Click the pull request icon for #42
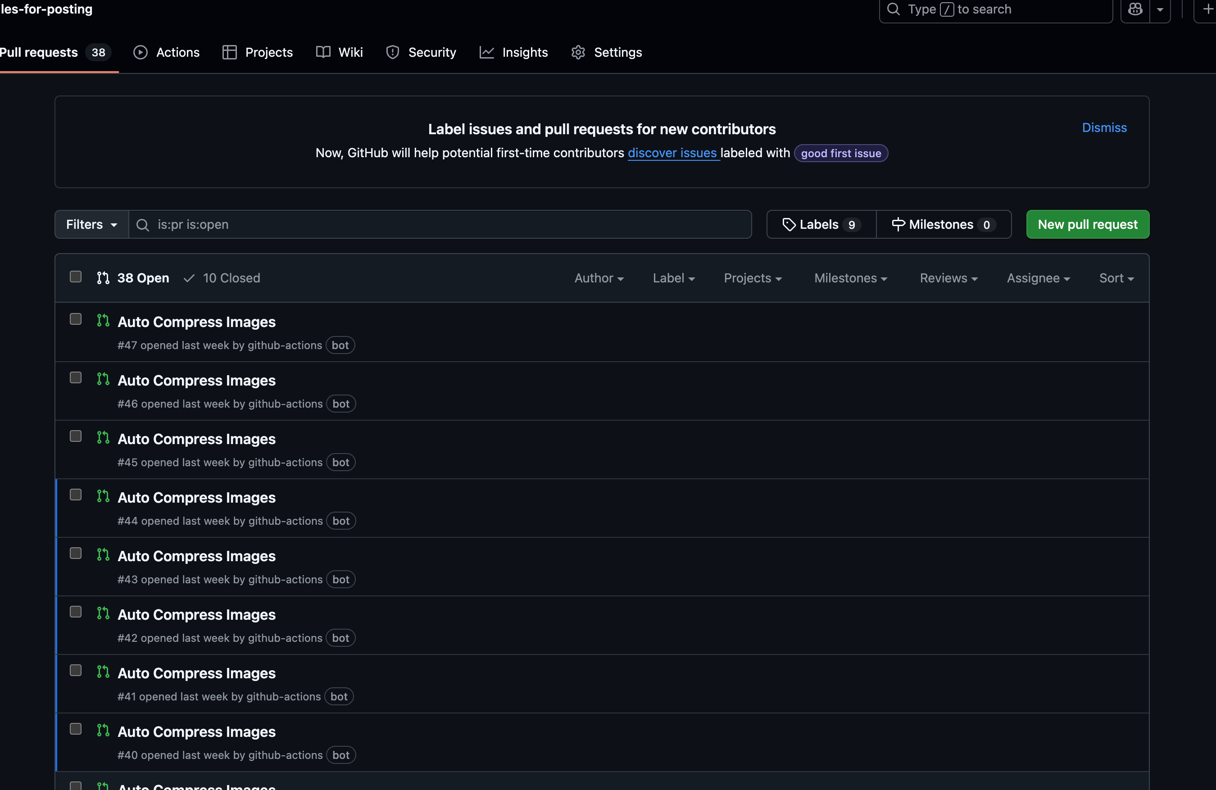The width and height of the screenshot is (1216, 790). 103,613
